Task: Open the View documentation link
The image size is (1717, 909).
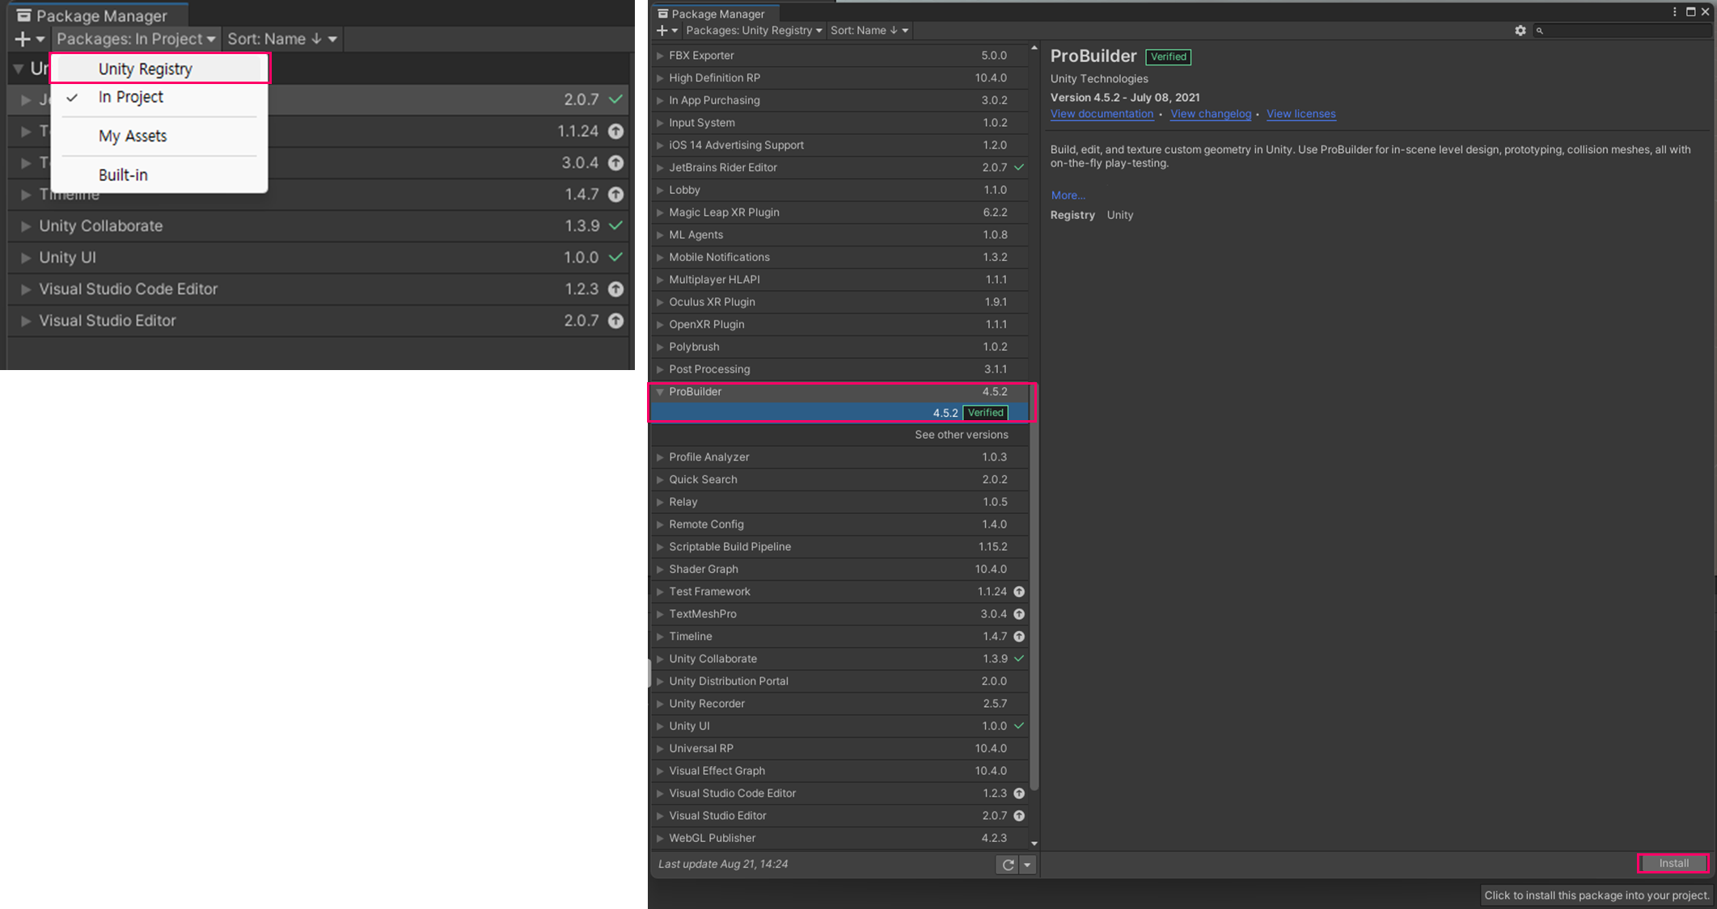Action: coord(1102,114)
